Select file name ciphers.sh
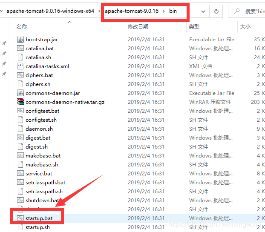The image size is (265, 232). coord(38,84)
